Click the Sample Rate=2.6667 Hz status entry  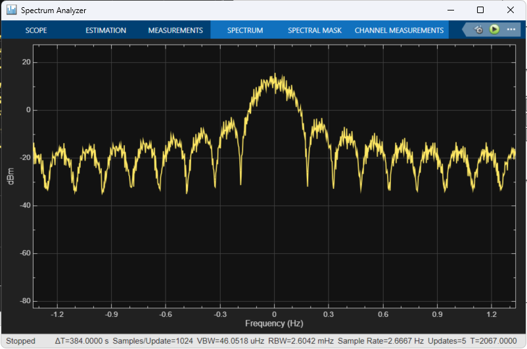pyautogui.click(x=380, y=341)
